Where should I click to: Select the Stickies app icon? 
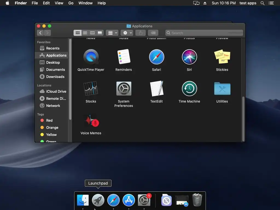pyautogui.click(x=222, y=57)
